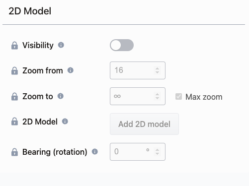Click the info icon next to 2D Model label

click(65, 122)
